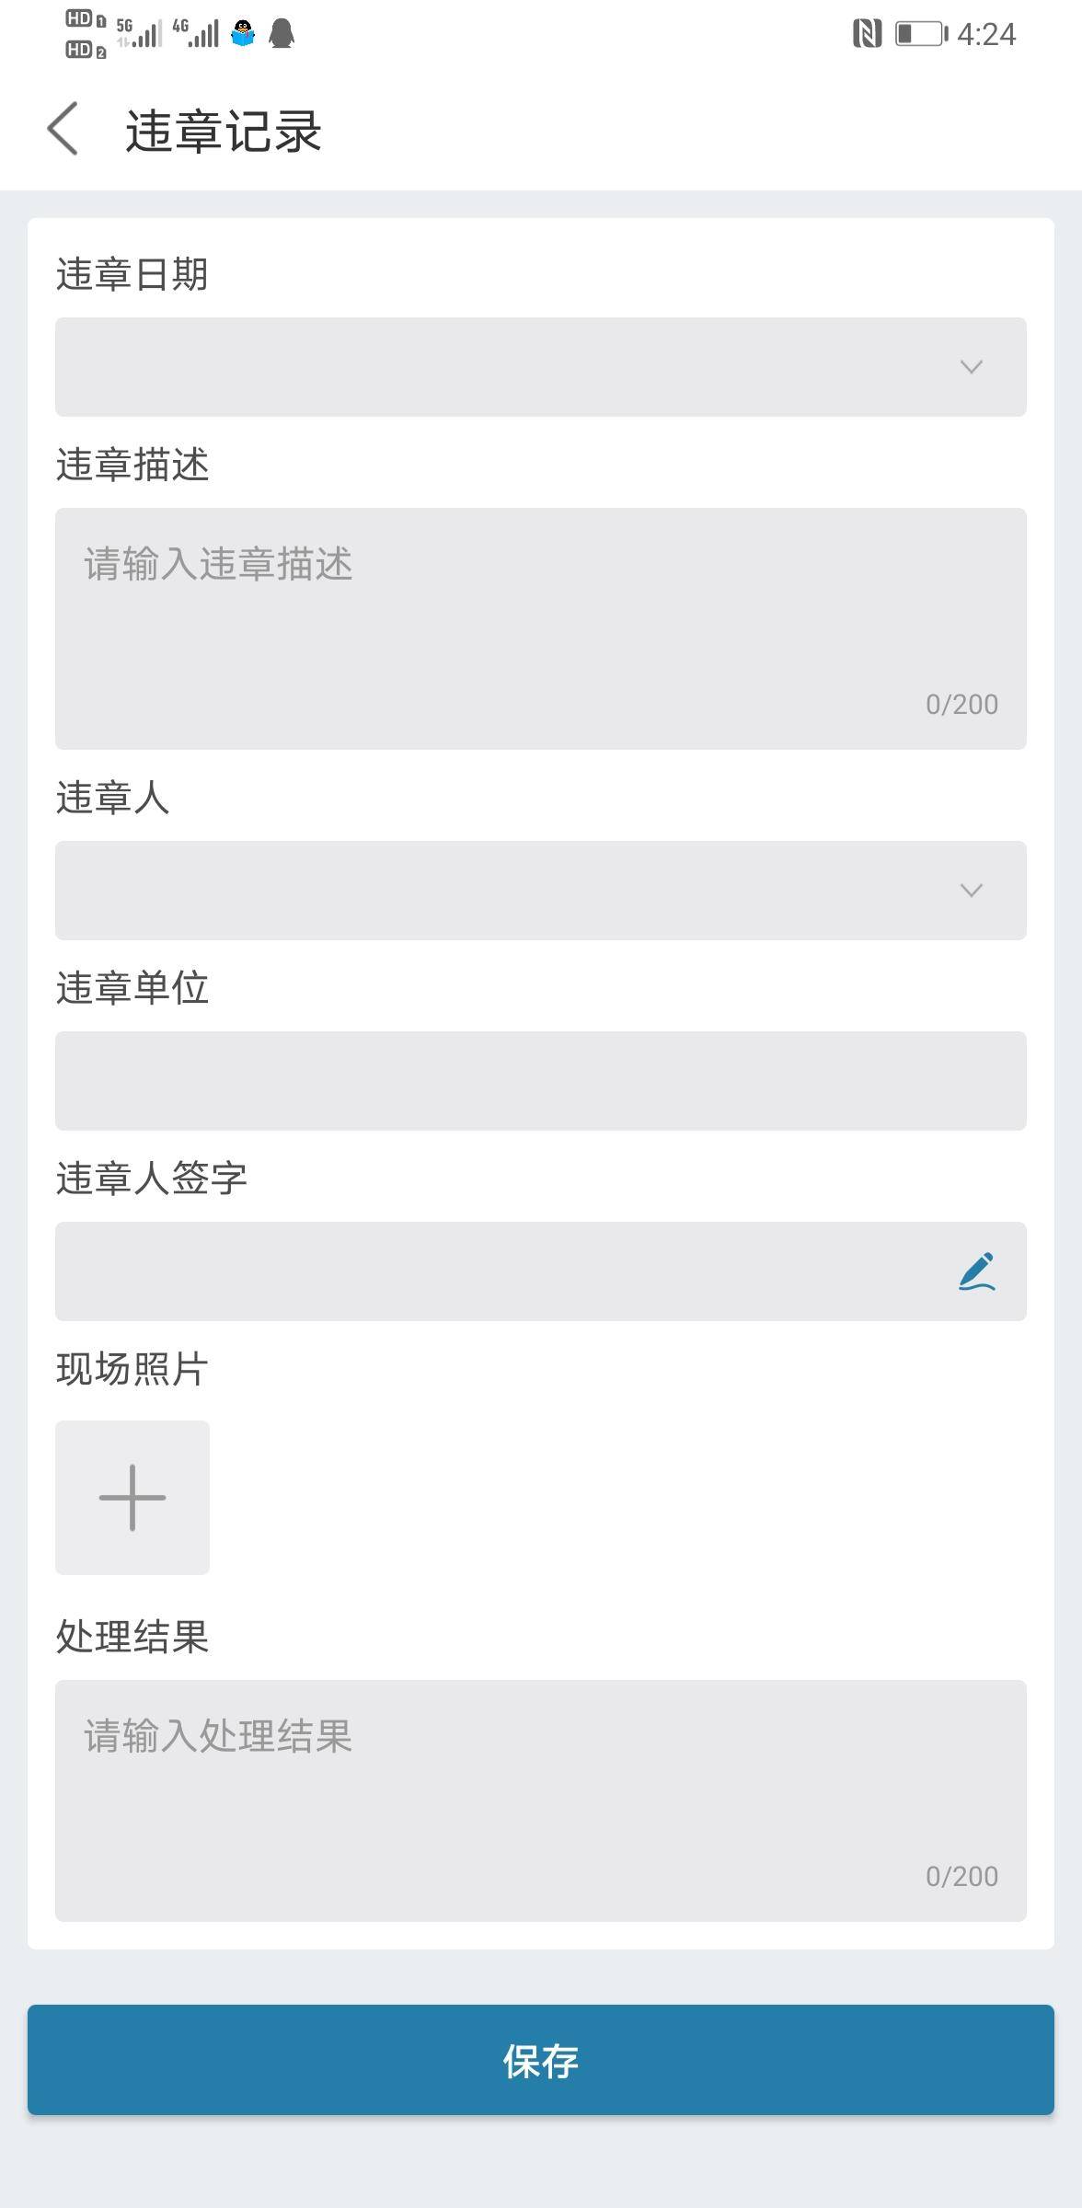
Task: Tap the back arrow icon
Action: click(63, 129)
